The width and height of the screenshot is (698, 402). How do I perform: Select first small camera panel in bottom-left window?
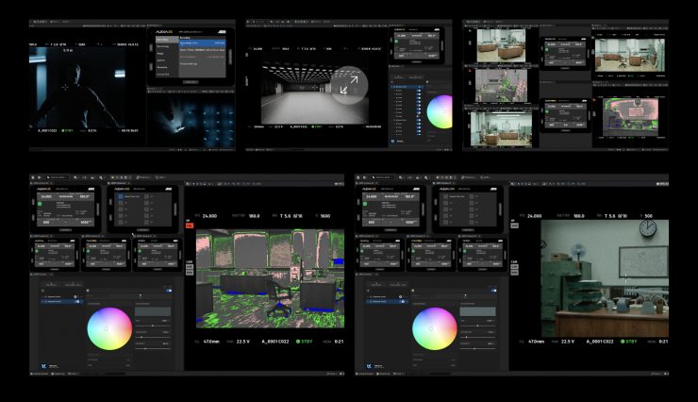coord(55,255)
